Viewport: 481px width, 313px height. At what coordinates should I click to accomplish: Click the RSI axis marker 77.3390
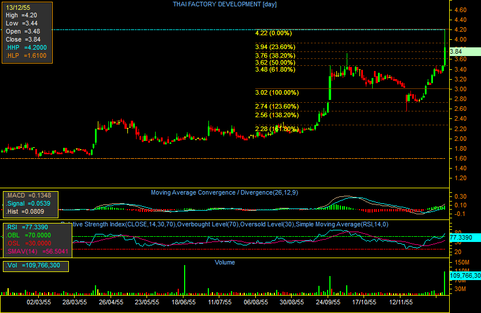click(x=465, y=237)
